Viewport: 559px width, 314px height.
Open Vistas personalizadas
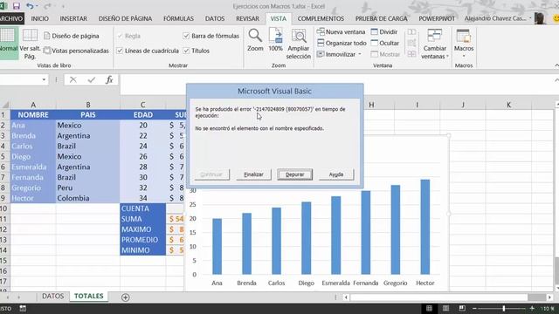(76, 51)
